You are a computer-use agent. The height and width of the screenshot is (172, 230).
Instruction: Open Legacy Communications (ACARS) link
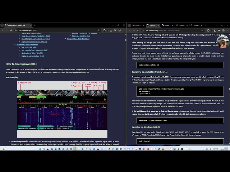[x=34, y=42]
